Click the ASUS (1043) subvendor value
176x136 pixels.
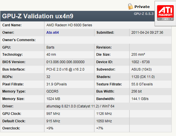(x=141, y=69)
